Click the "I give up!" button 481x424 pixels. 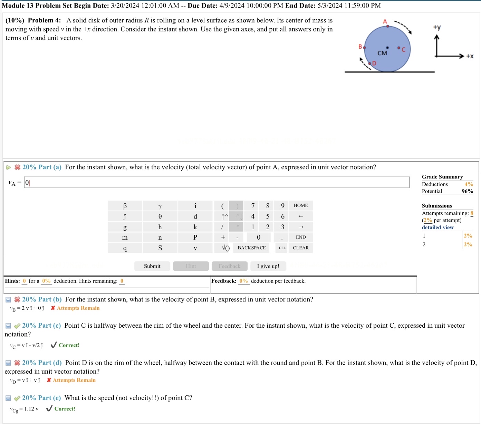pyautogui.click(x=268, y=266)
